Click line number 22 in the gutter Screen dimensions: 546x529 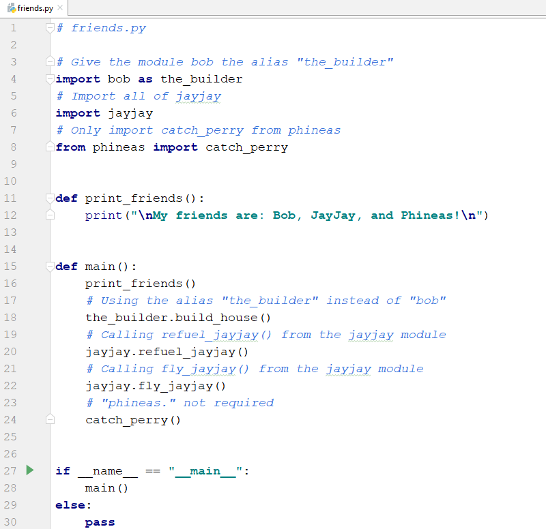click(10, 386)
